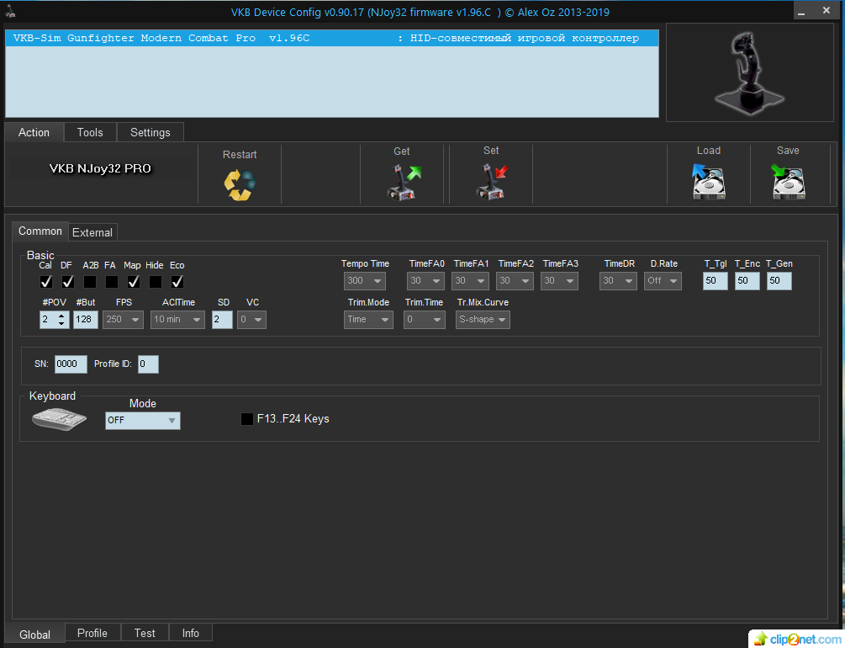Open the Keyboard Mode dropdown
845x648 pixels.
[143, 420]
